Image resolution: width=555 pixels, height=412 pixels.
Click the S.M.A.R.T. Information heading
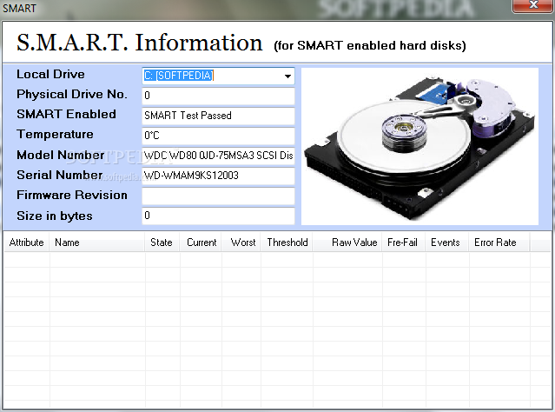[140, 43]
